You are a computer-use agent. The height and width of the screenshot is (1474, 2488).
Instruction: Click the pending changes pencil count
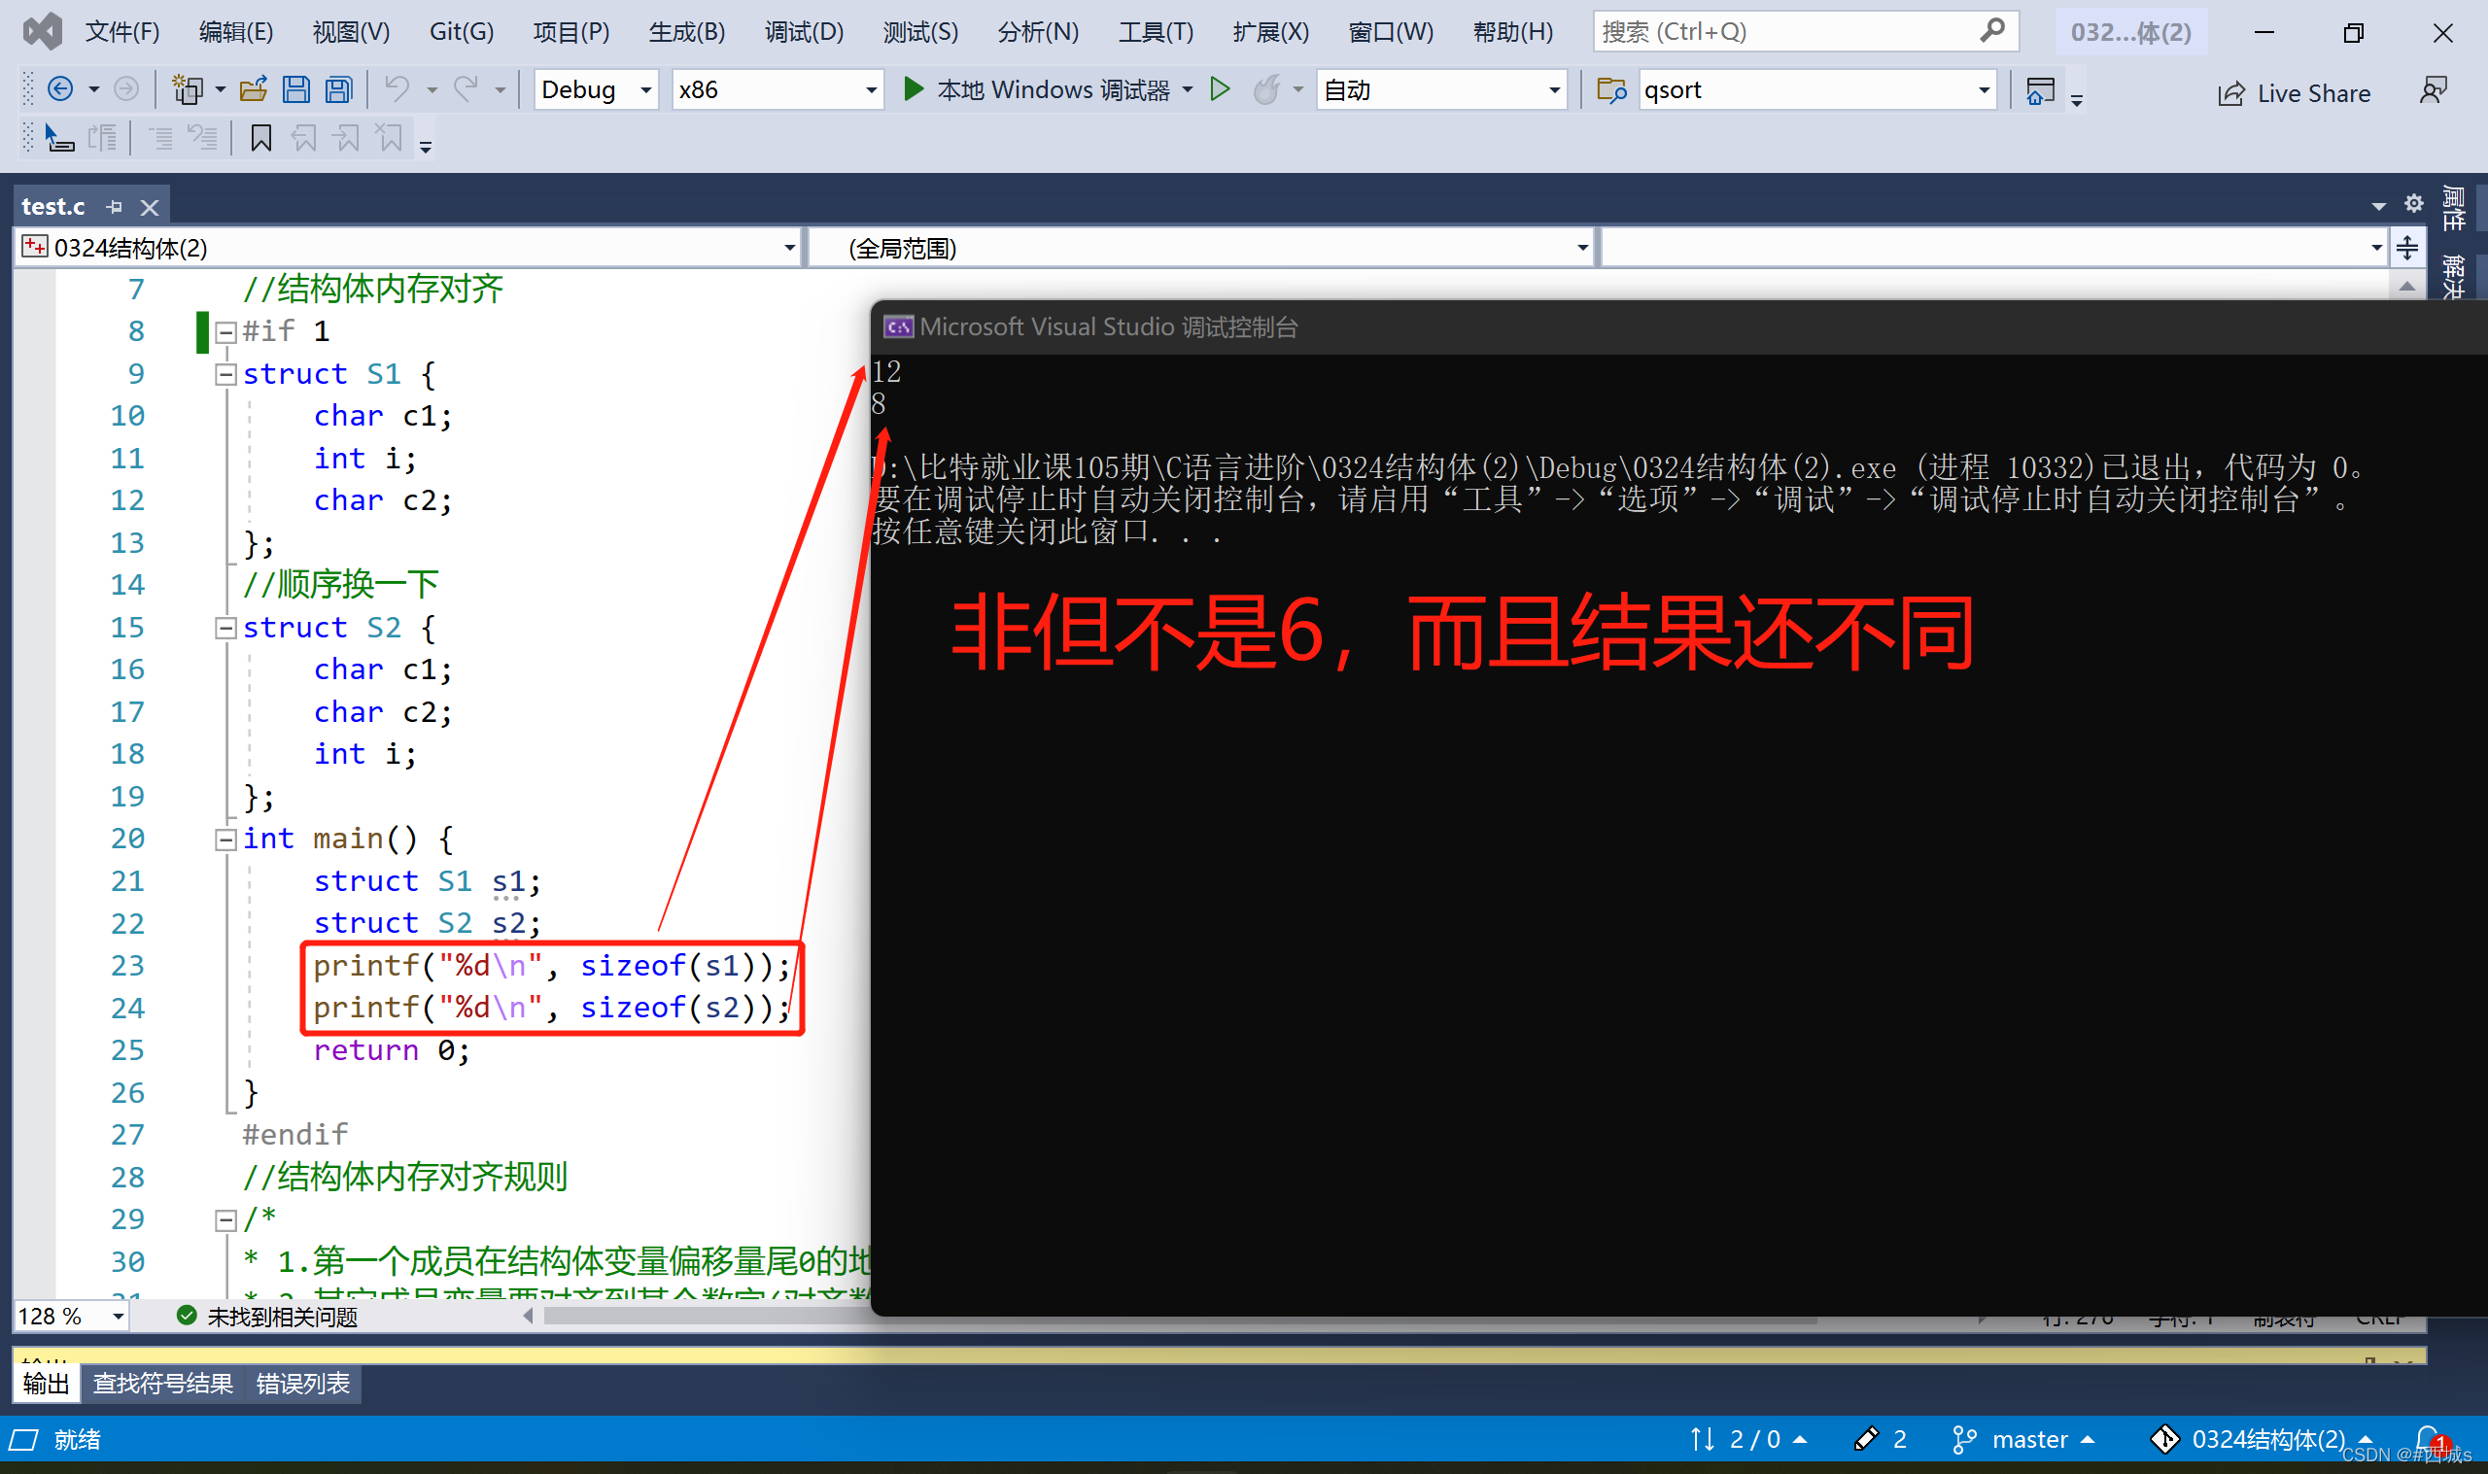[x=1881, y=1439]
